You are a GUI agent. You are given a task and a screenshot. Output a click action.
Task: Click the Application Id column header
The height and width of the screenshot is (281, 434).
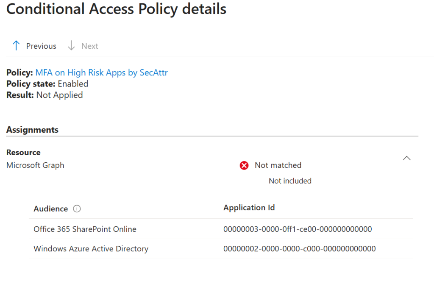(249, 208)
